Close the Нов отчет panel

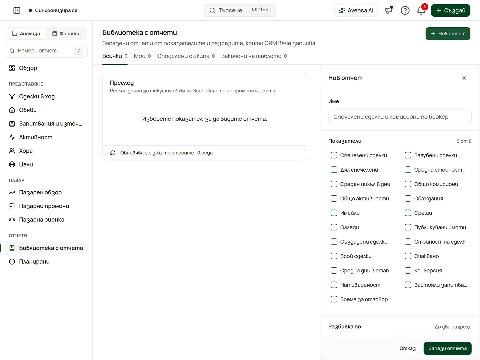point(464,78)
